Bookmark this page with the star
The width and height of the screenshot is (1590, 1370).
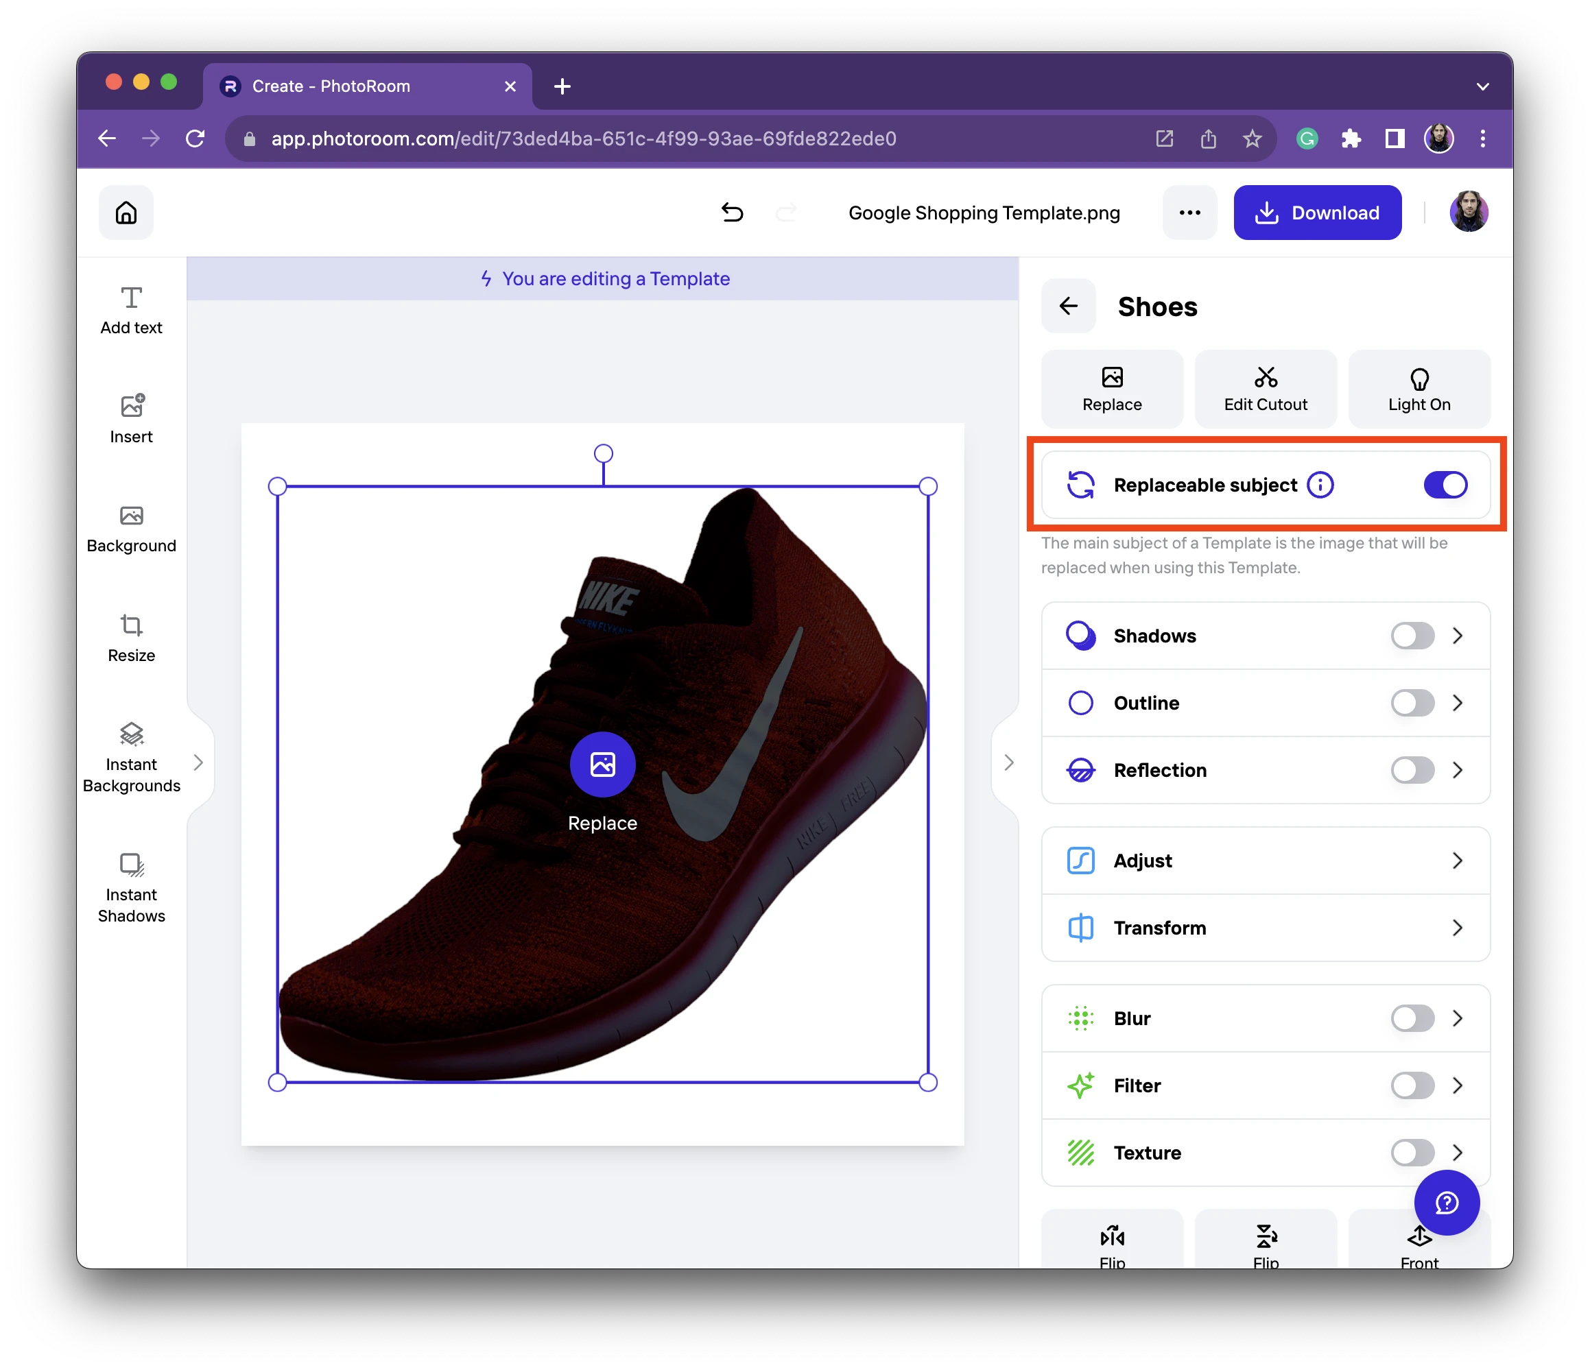pos(1253,138)
